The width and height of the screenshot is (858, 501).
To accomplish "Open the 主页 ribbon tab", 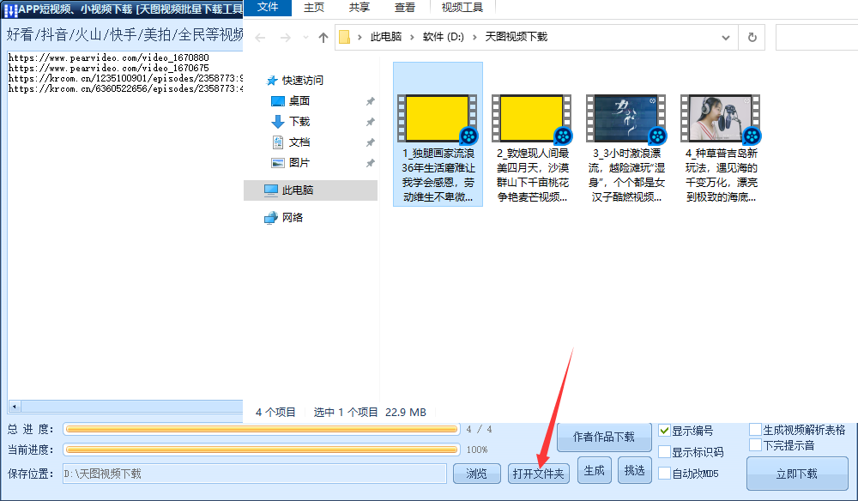I will pyautogui.click(x=314, y=7).
